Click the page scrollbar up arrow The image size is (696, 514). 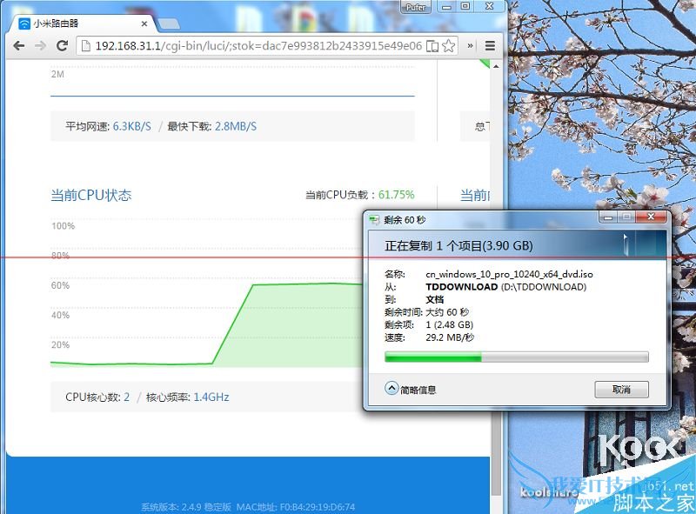coord(496,66)
